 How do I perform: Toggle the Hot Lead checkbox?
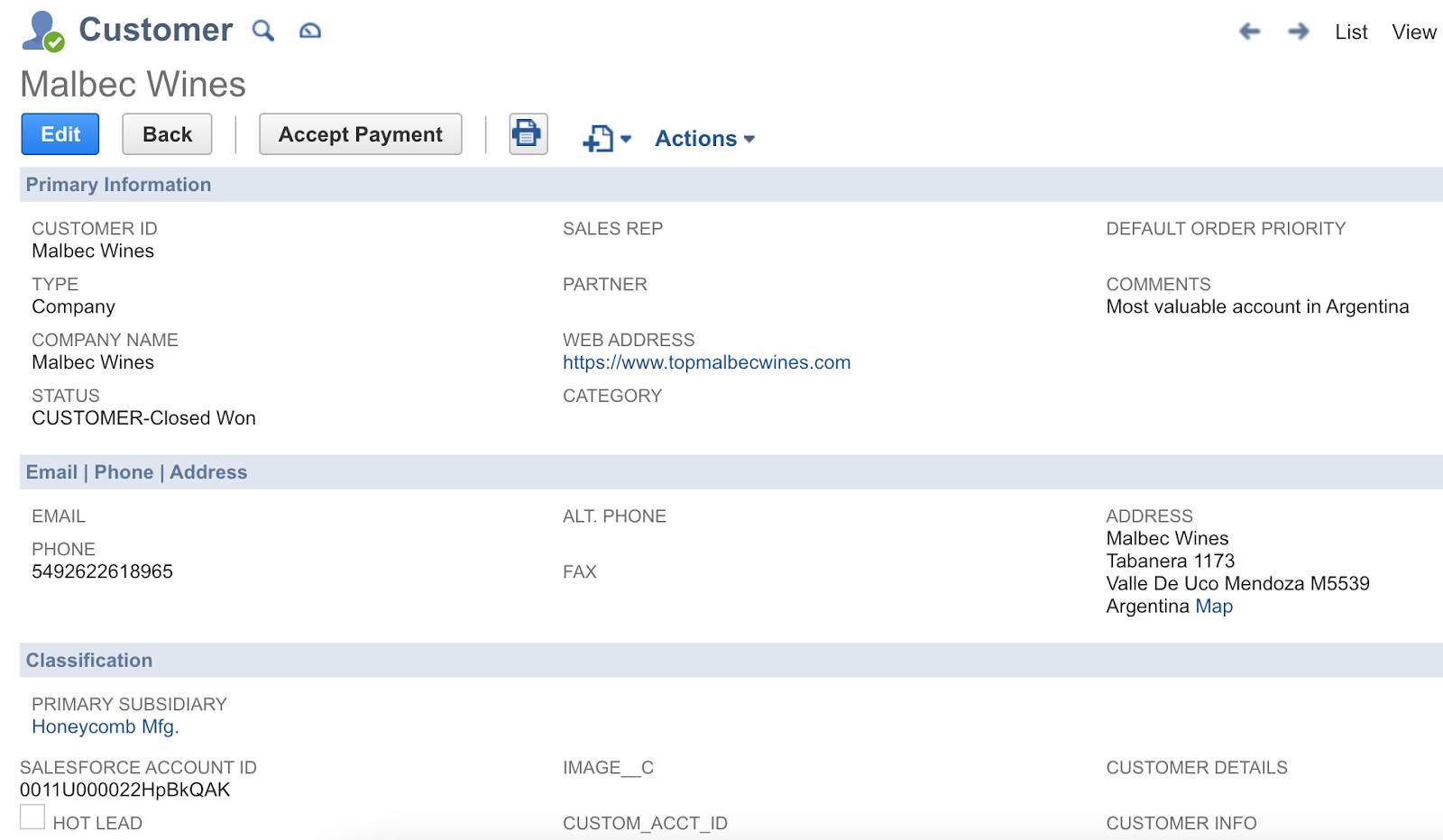(32, 817)
